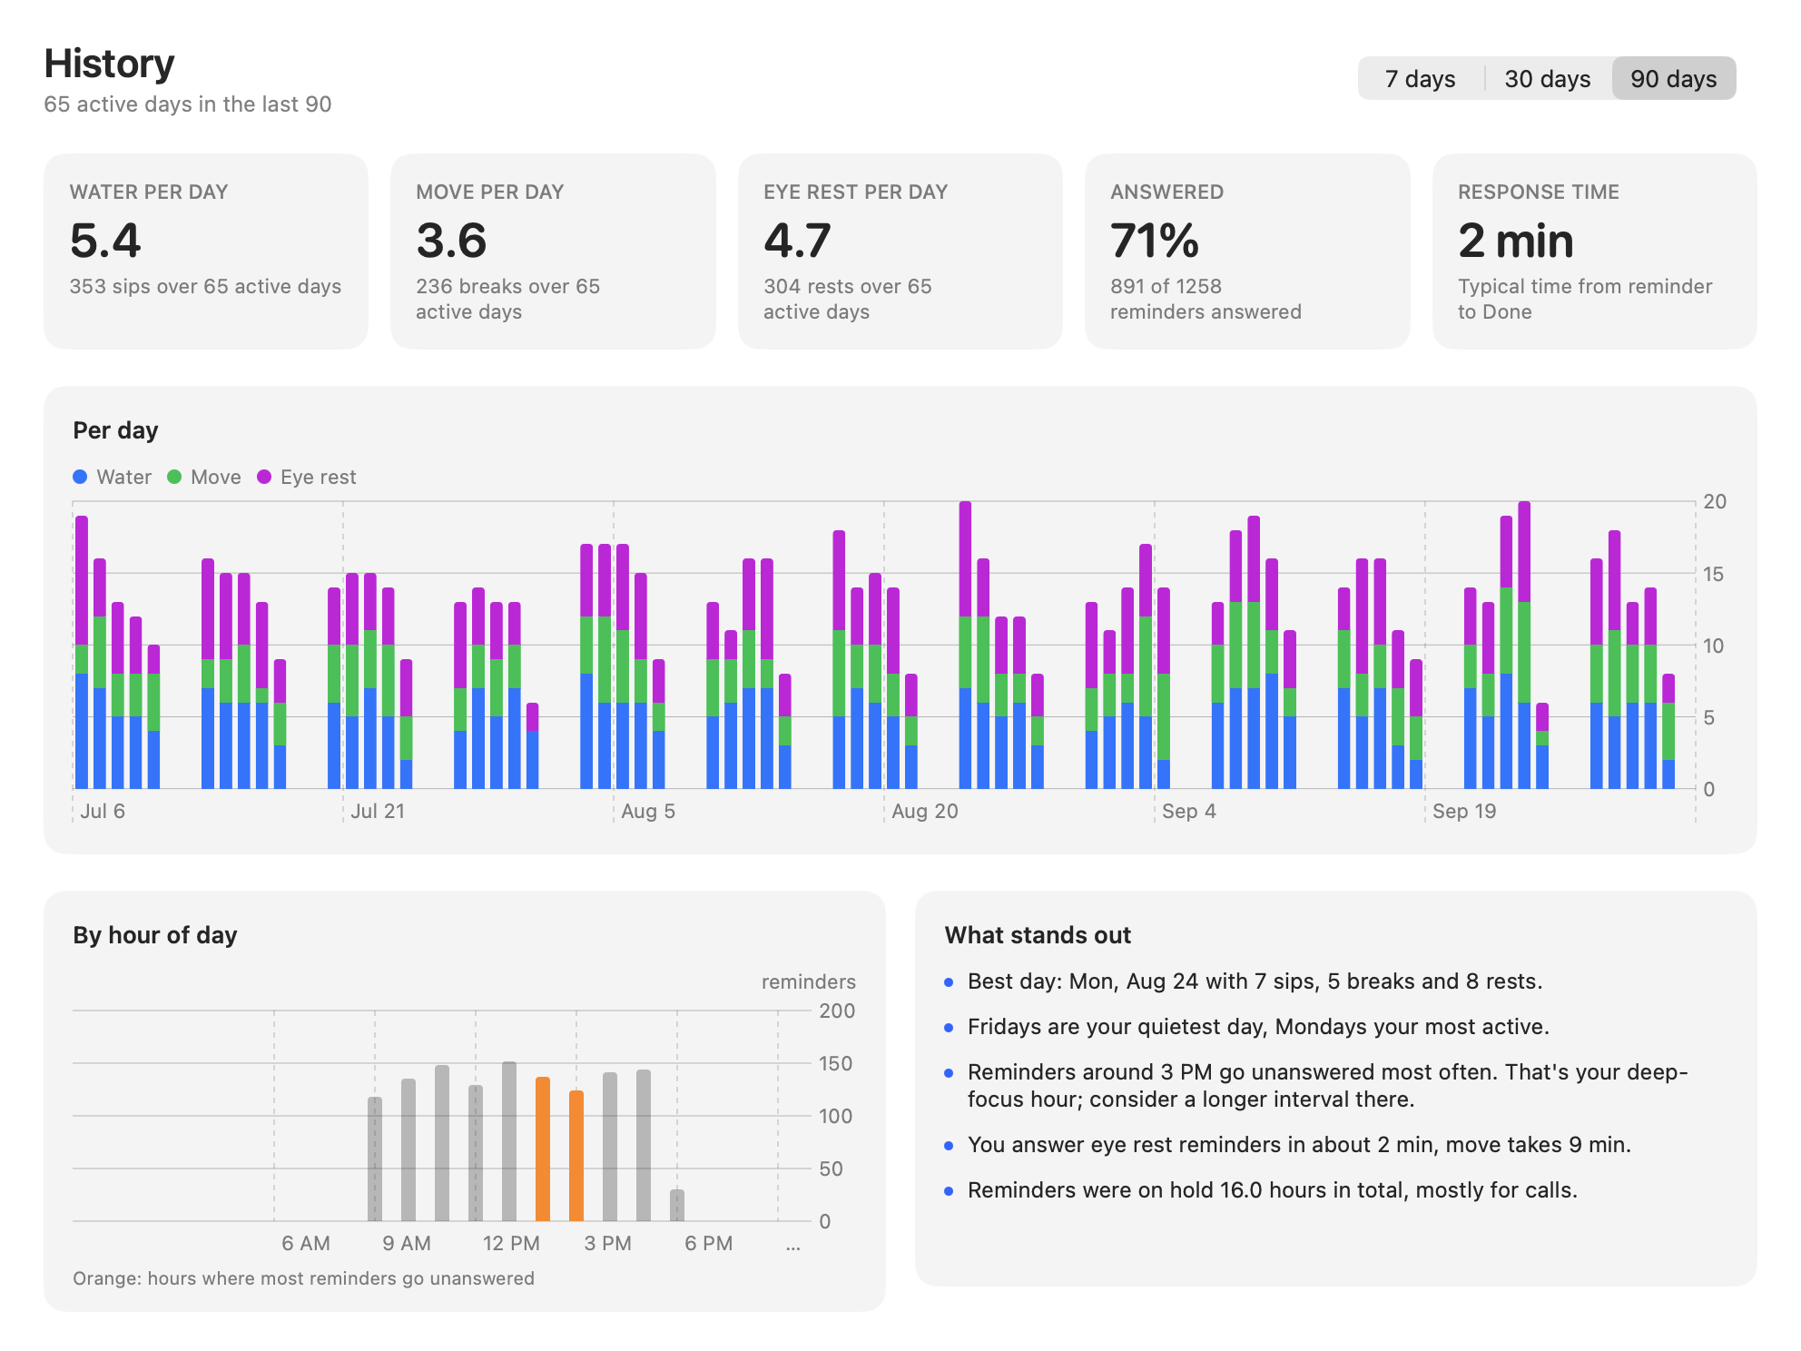Click the Aug 20 axis label

click(925, 811)
